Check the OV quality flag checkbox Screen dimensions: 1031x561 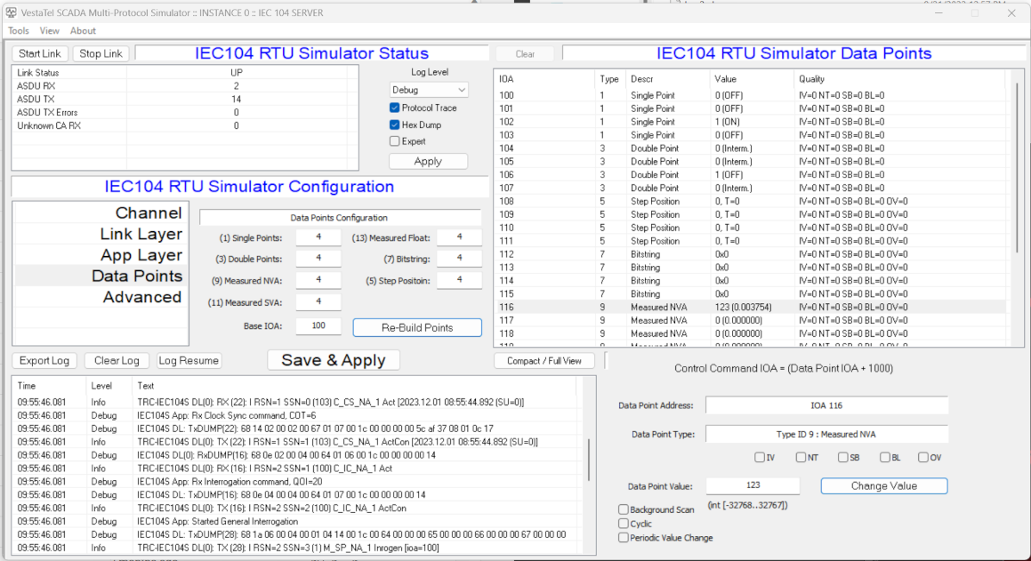(923, 458)
